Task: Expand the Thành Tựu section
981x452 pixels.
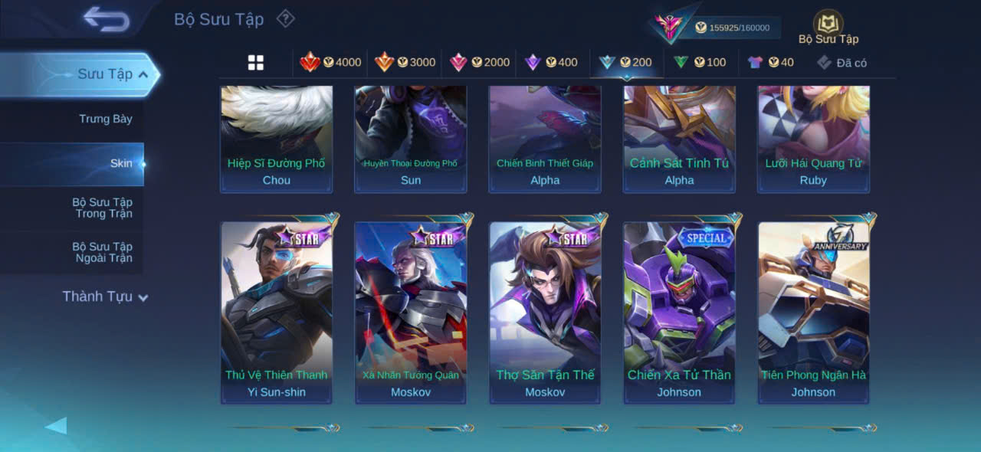Action: pos(106,296)
